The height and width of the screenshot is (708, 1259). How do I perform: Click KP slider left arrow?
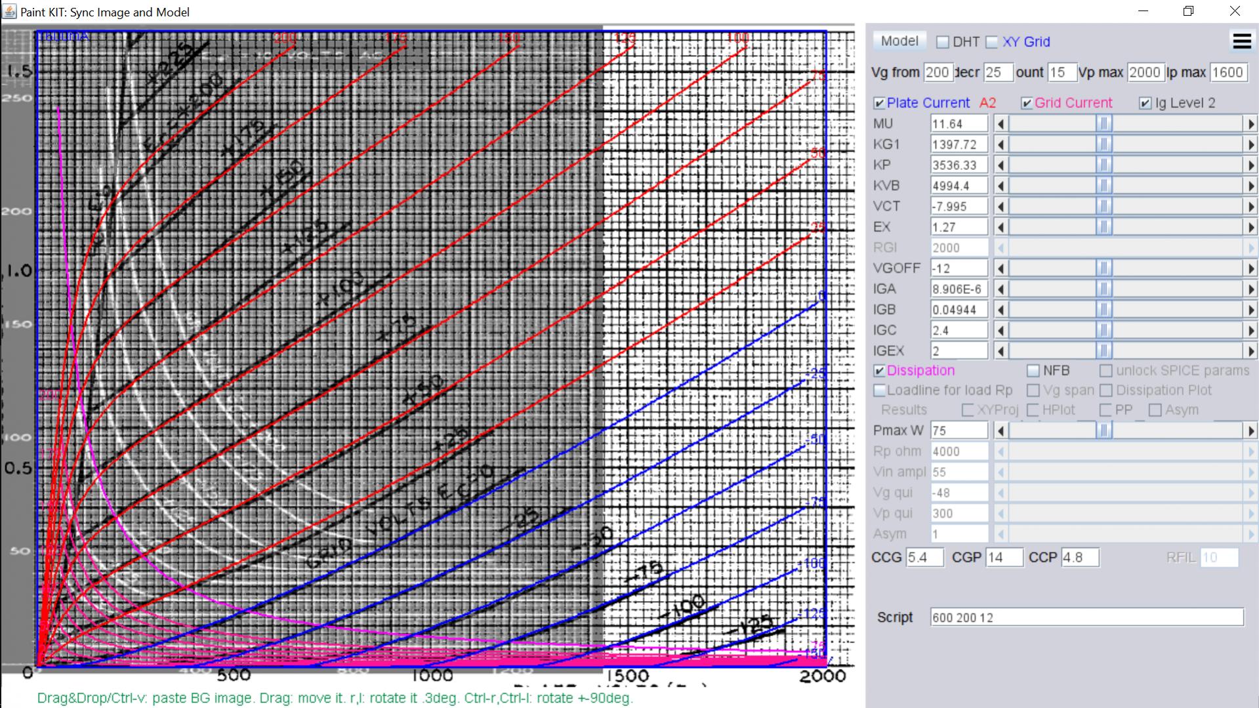point(1001,165)
